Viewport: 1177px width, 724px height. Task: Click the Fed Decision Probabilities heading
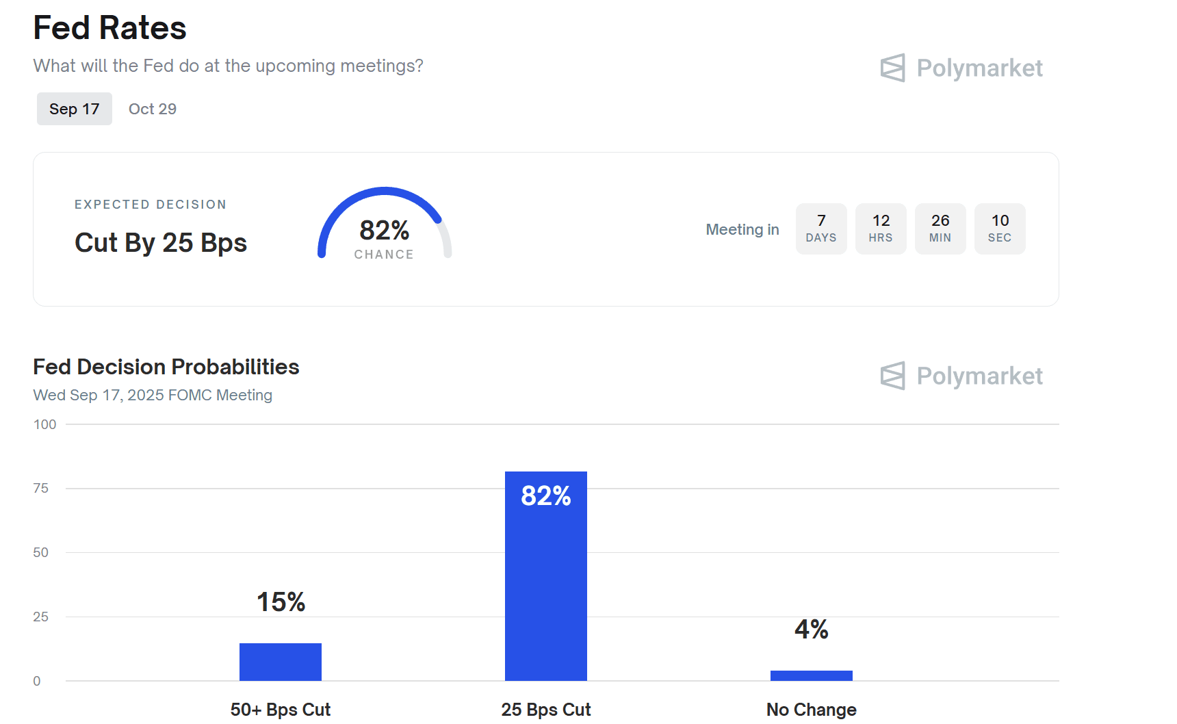pos(166,367)
